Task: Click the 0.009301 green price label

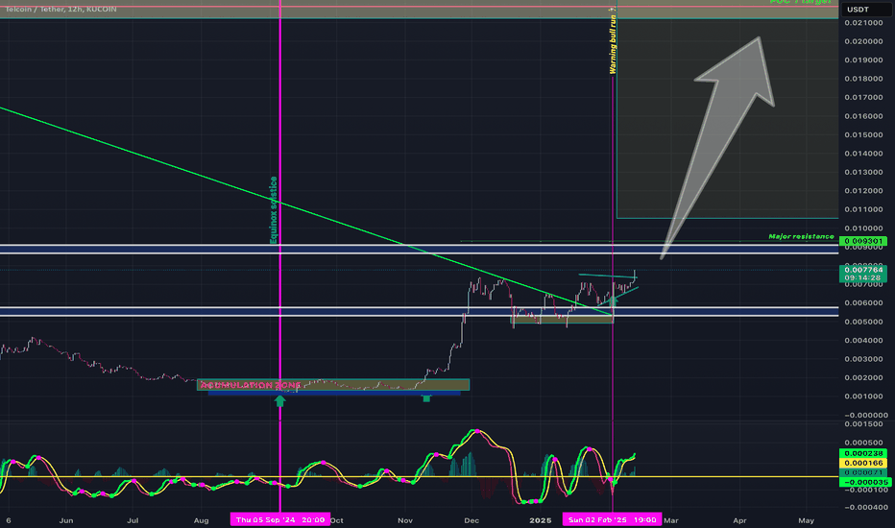Action: 863,242
